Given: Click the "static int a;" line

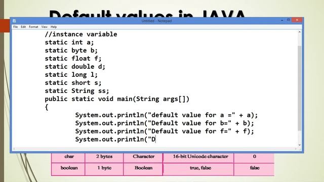Looking at the screenshot, I should [x=69, y=42].
